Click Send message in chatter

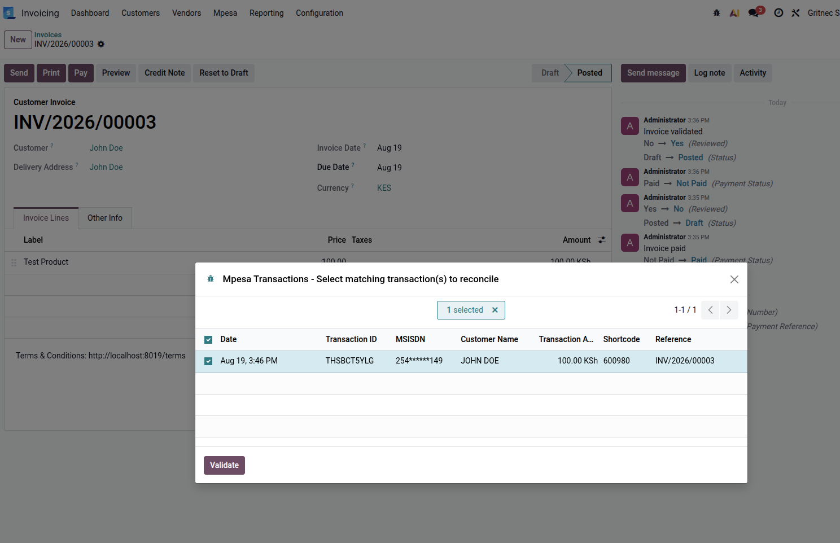coord(653,73)
